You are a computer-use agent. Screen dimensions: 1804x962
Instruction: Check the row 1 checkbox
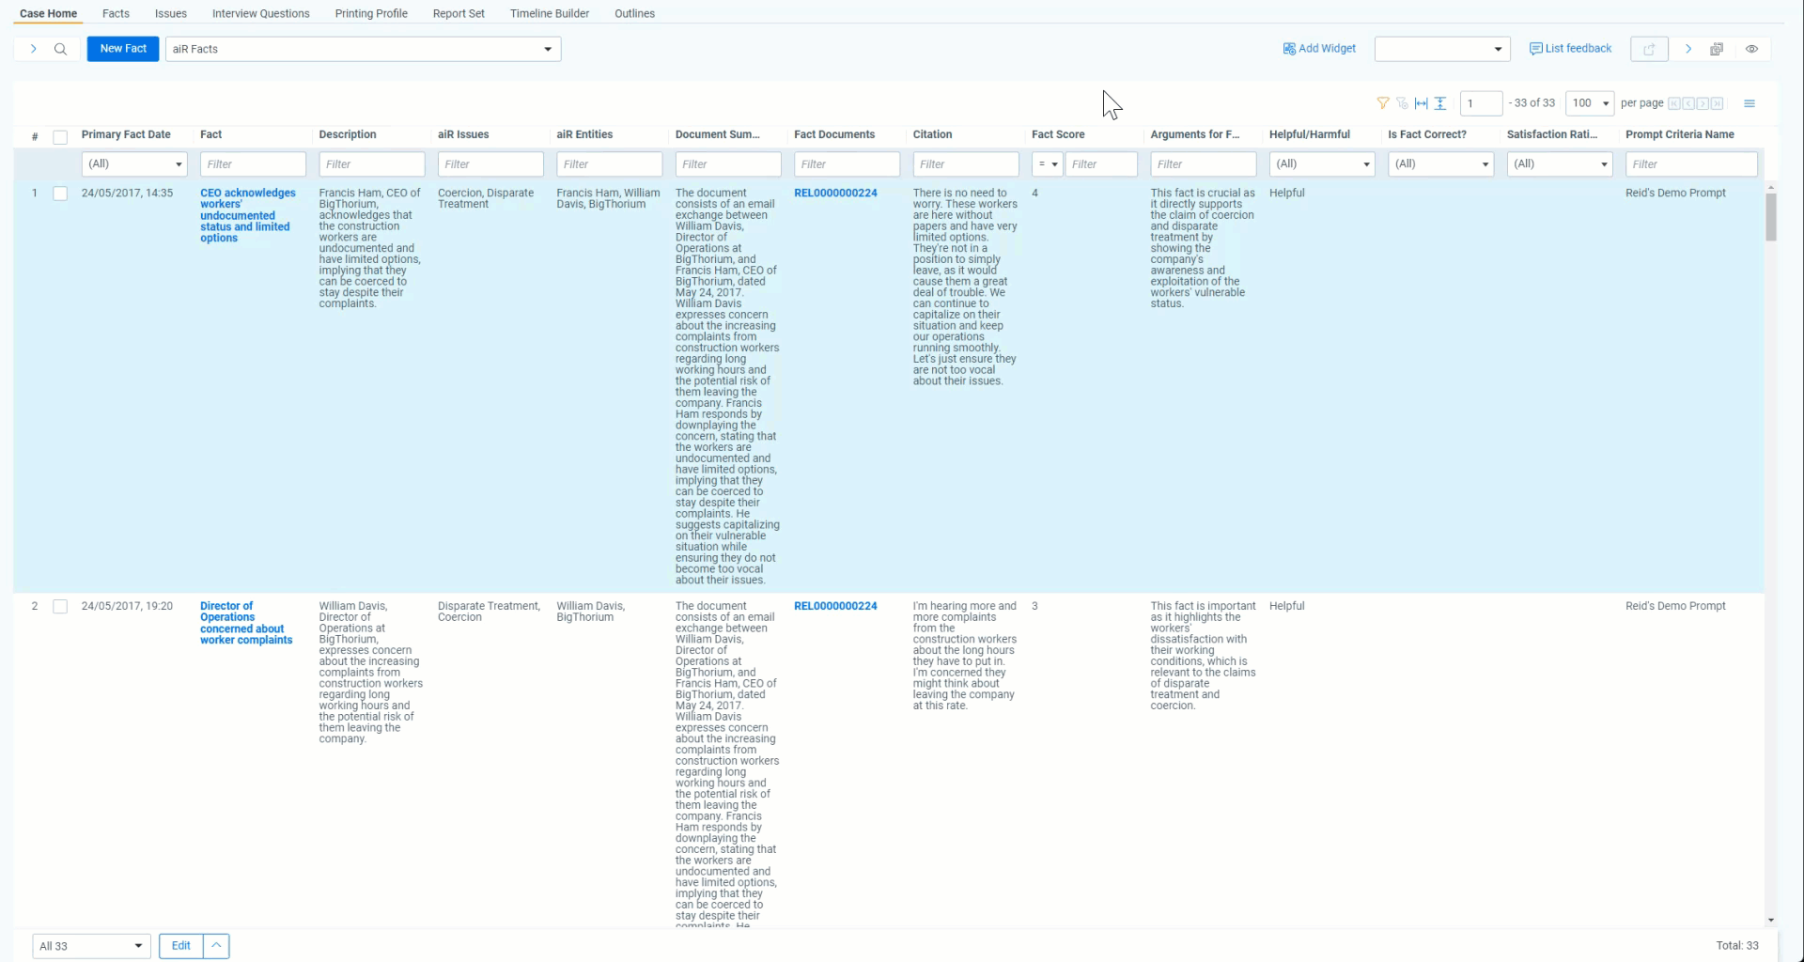60,194
